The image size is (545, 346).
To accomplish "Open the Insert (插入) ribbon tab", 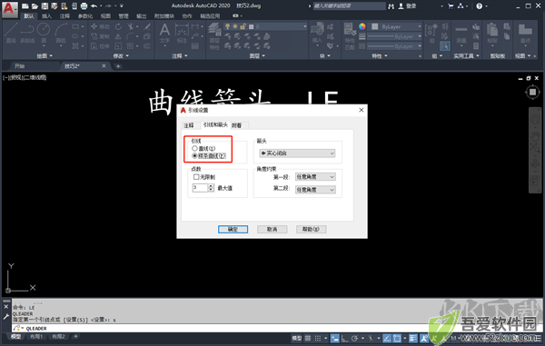I will (46, 16).
